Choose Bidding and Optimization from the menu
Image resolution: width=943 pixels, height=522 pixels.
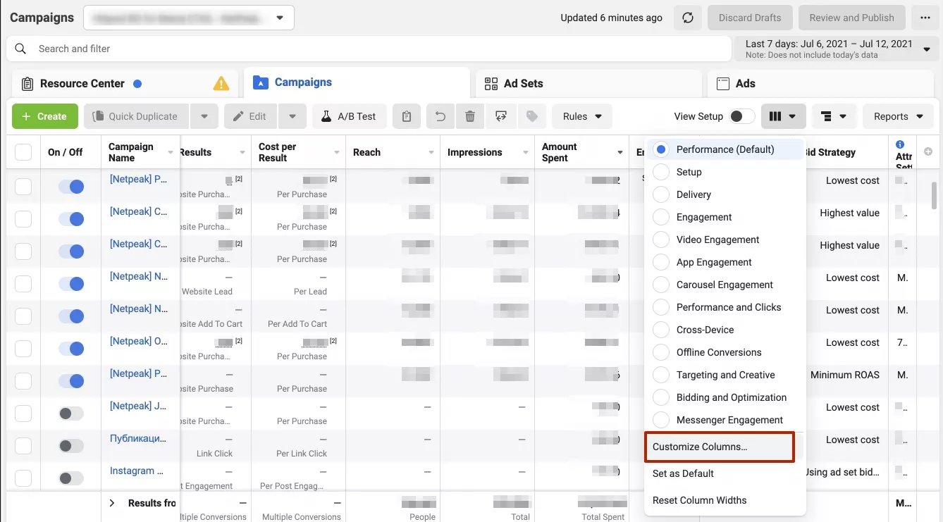725,397
